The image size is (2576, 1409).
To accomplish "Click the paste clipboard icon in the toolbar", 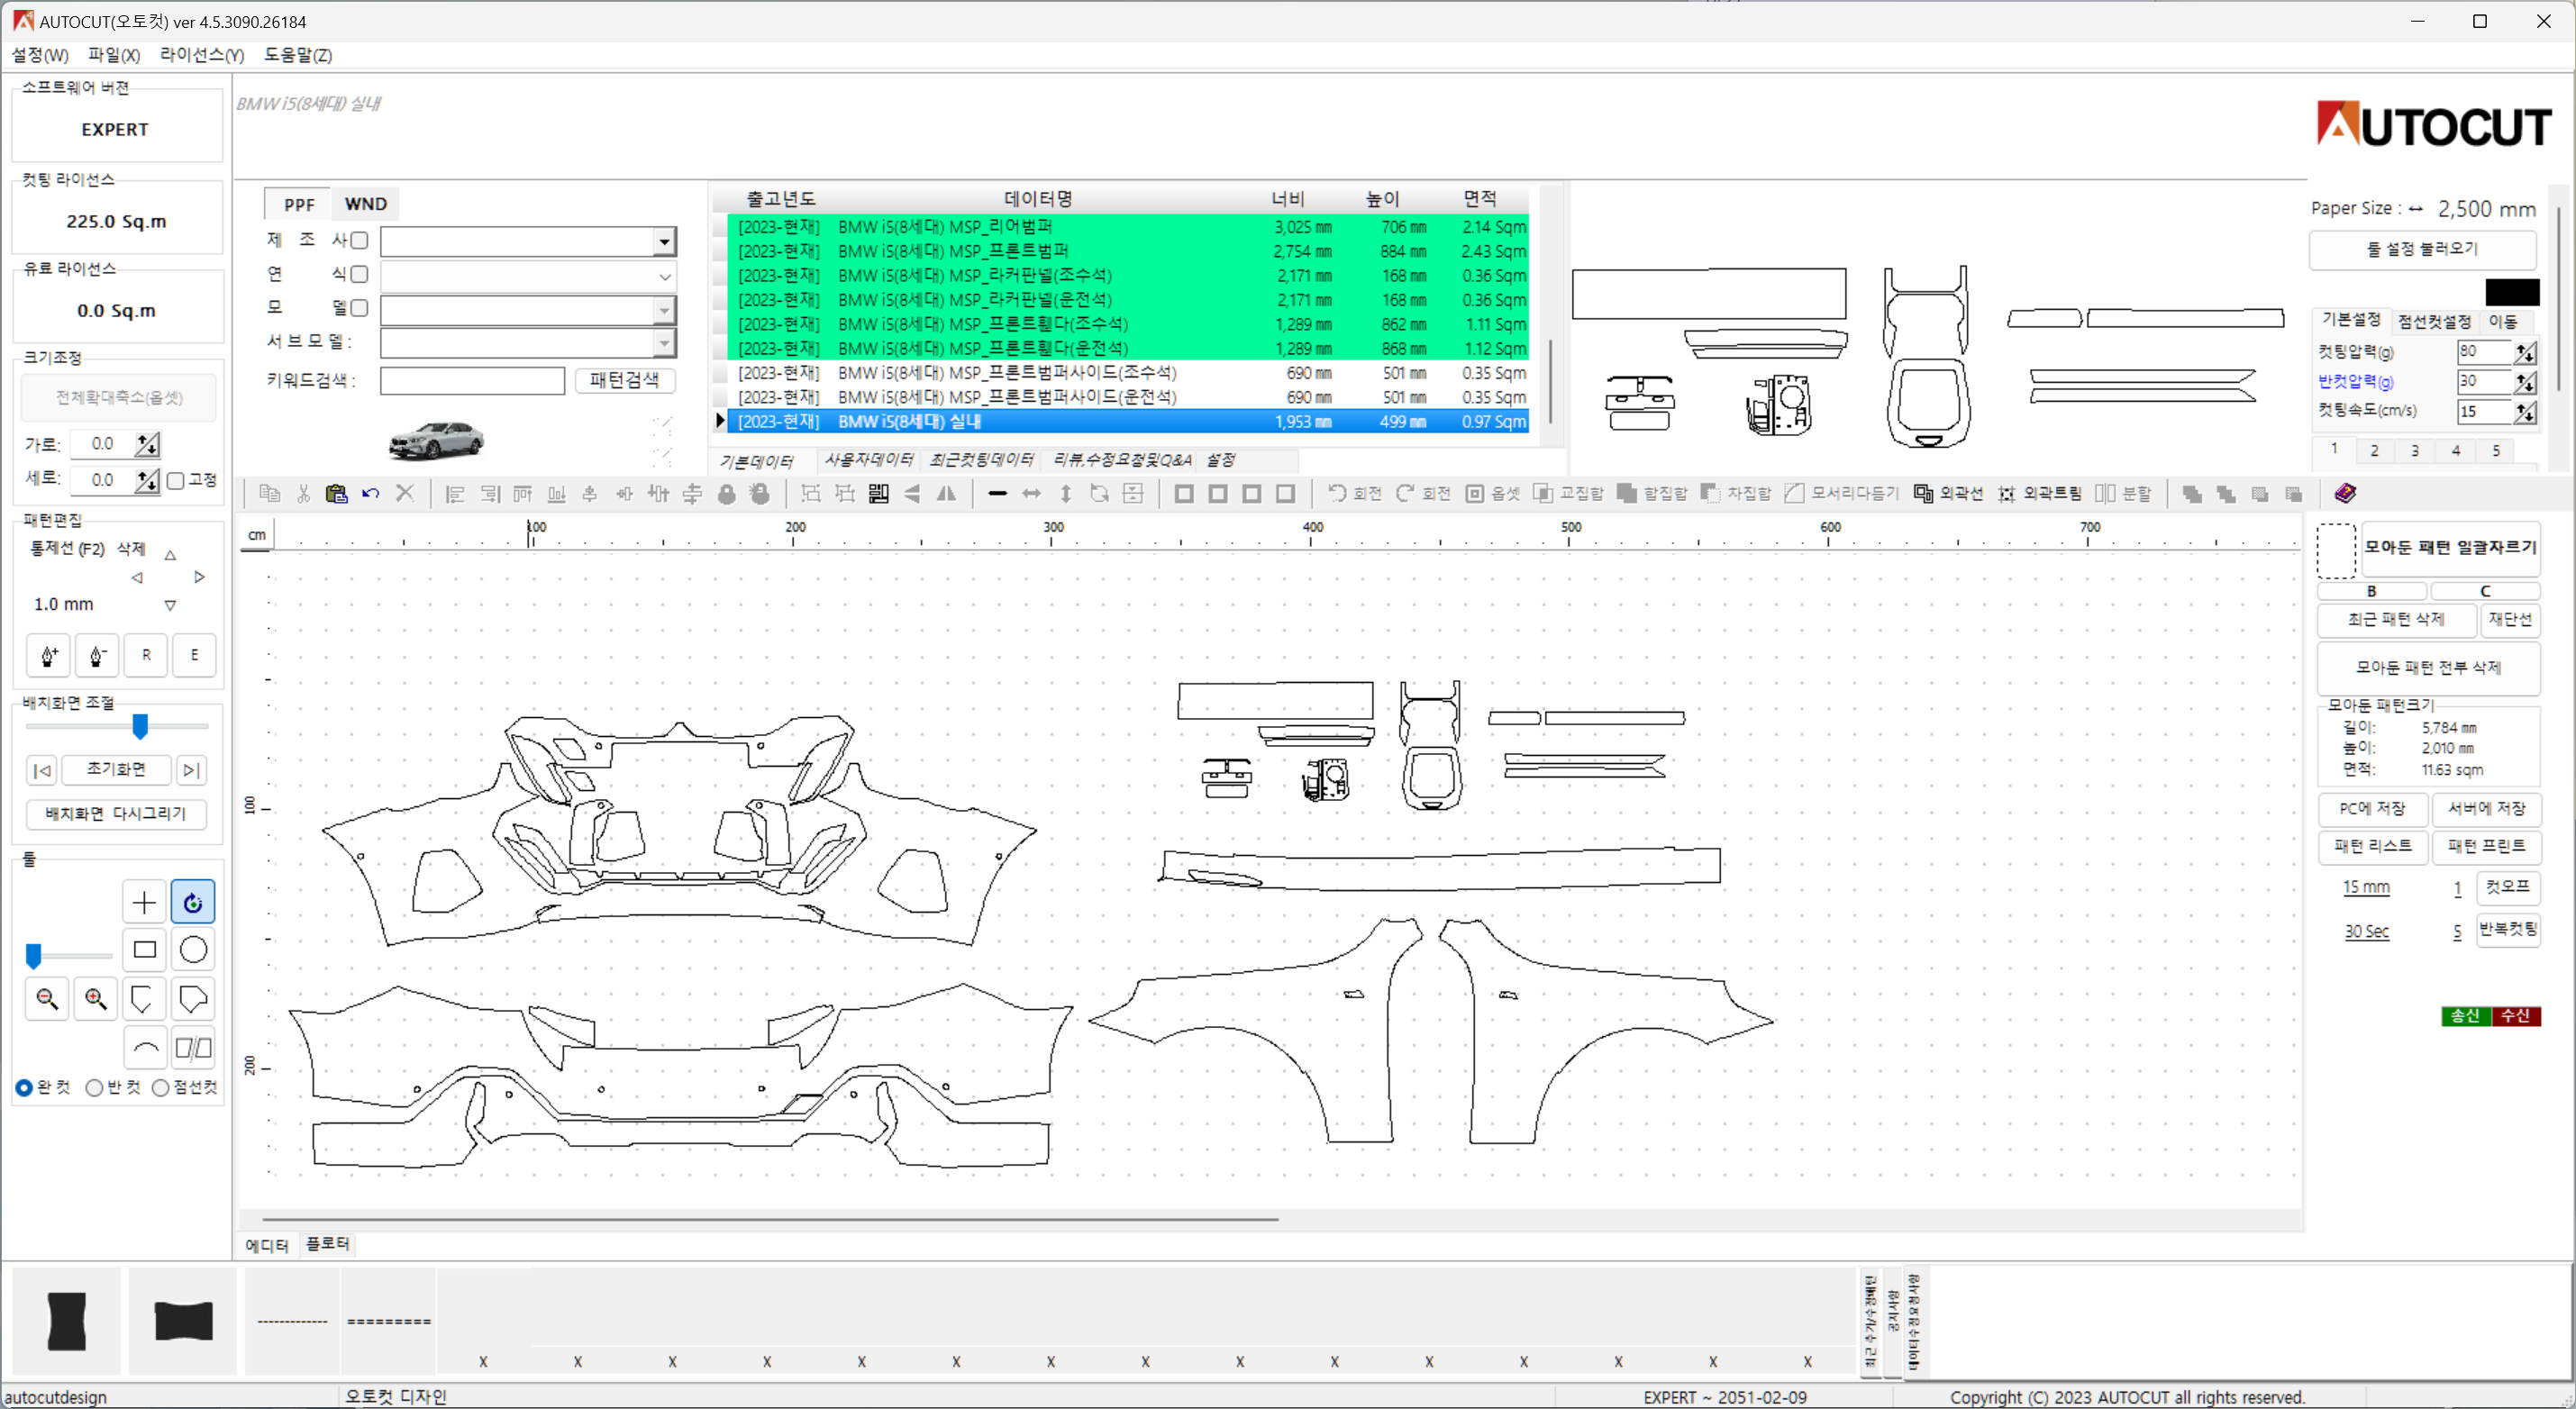I will pos(336,493).
